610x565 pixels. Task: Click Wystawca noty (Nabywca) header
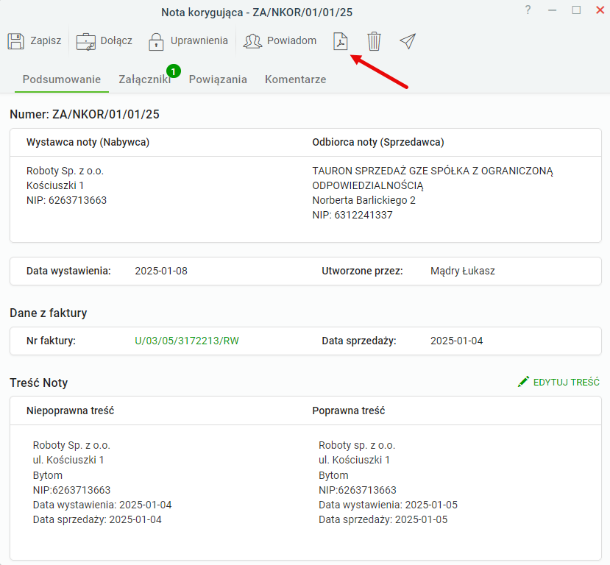[x=88, y=142]
